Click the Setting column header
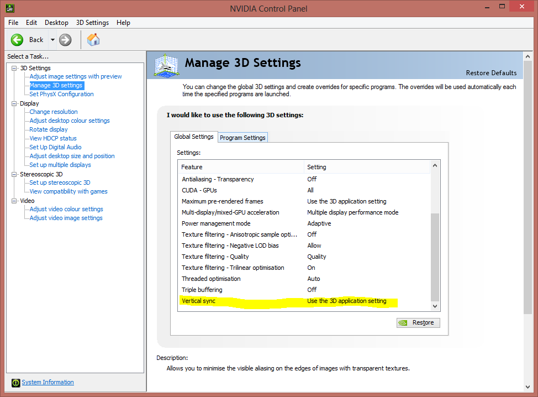This screenshot has height=397, width=538. pyautogui.click(x=367, y=167)
